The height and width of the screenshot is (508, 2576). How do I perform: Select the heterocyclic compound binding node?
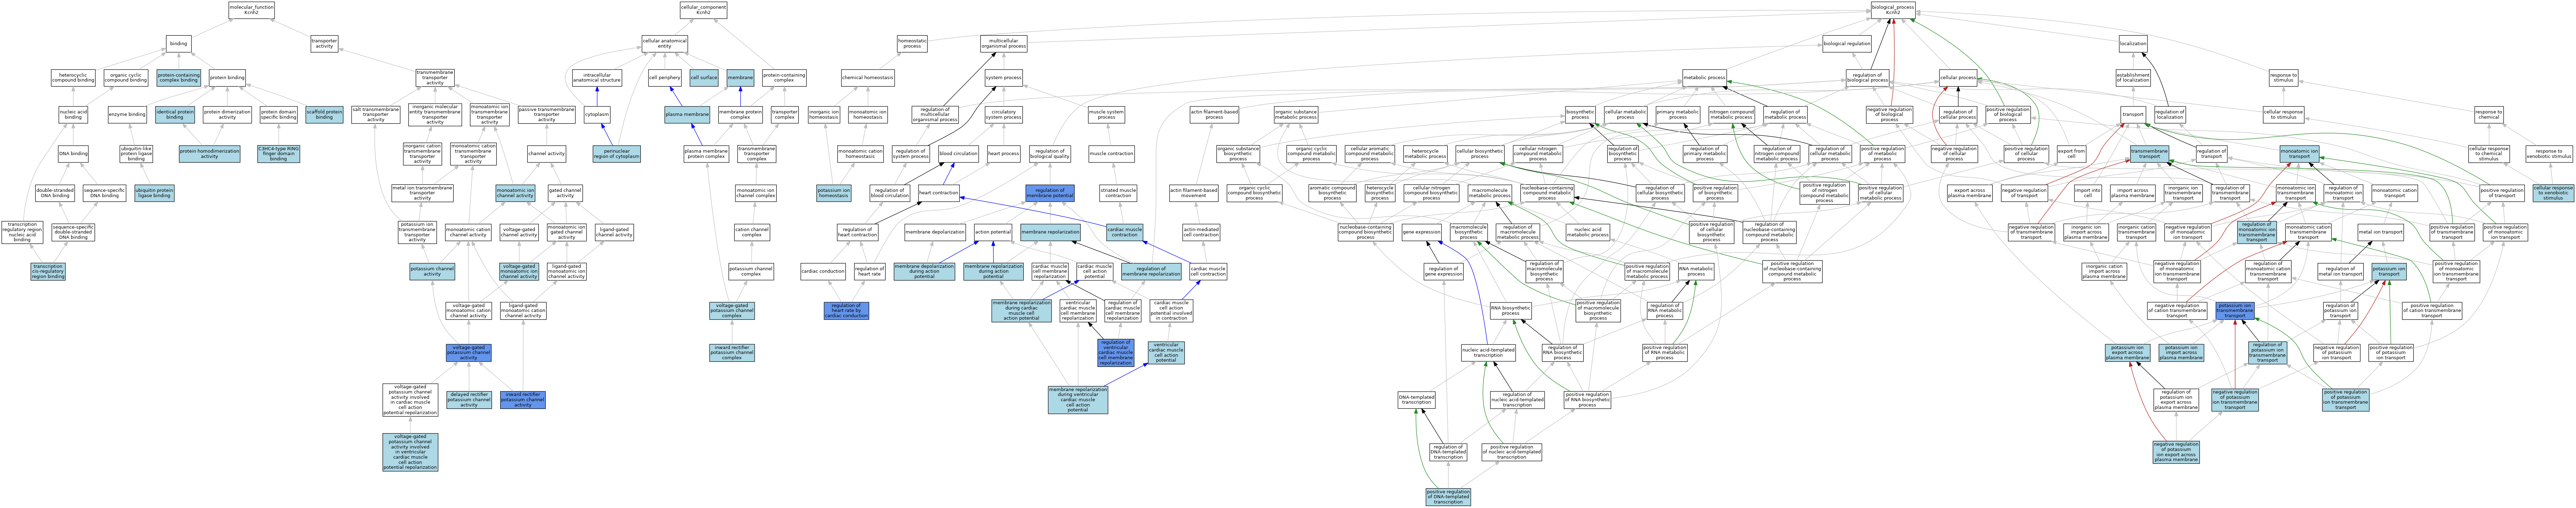pos(73,78)
